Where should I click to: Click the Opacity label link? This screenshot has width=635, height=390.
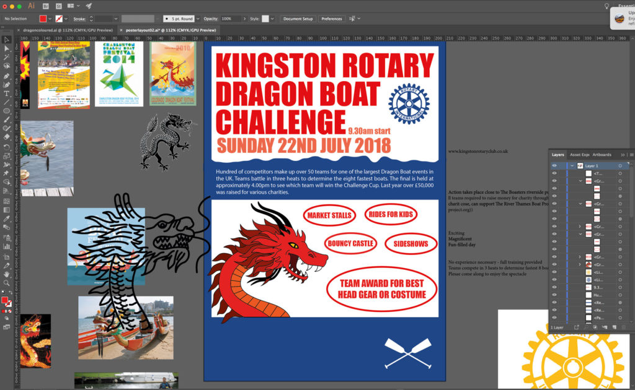211,19
